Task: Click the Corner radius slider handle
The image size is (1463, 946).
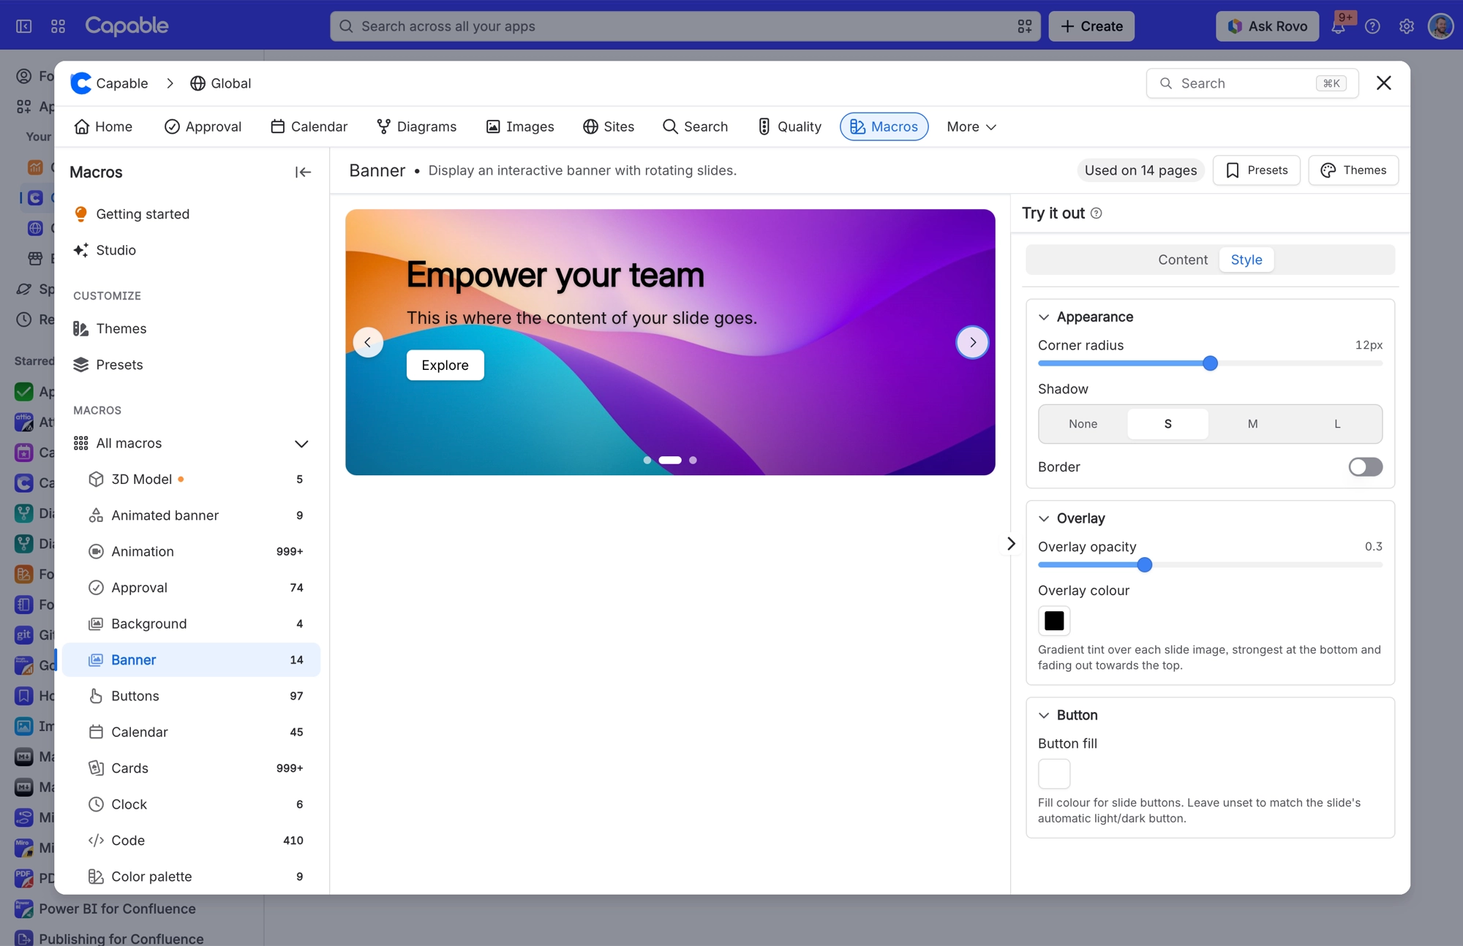Action: [1210, 363]
